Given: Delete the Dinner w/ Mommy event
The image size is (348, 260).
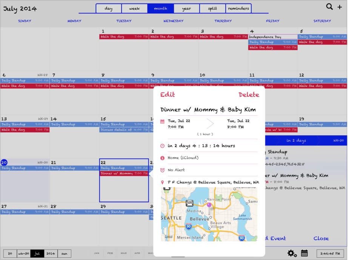Looking at the screenshot, I should point(249,95).
